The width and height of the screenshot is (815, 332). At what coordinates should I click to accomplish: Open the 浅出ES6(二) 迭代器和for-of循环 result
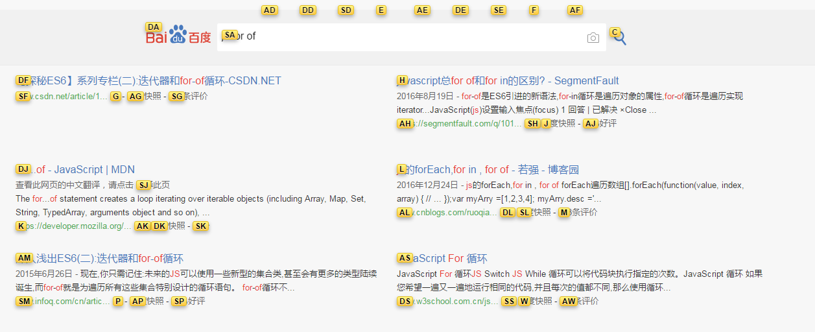[x=100, y=259]
